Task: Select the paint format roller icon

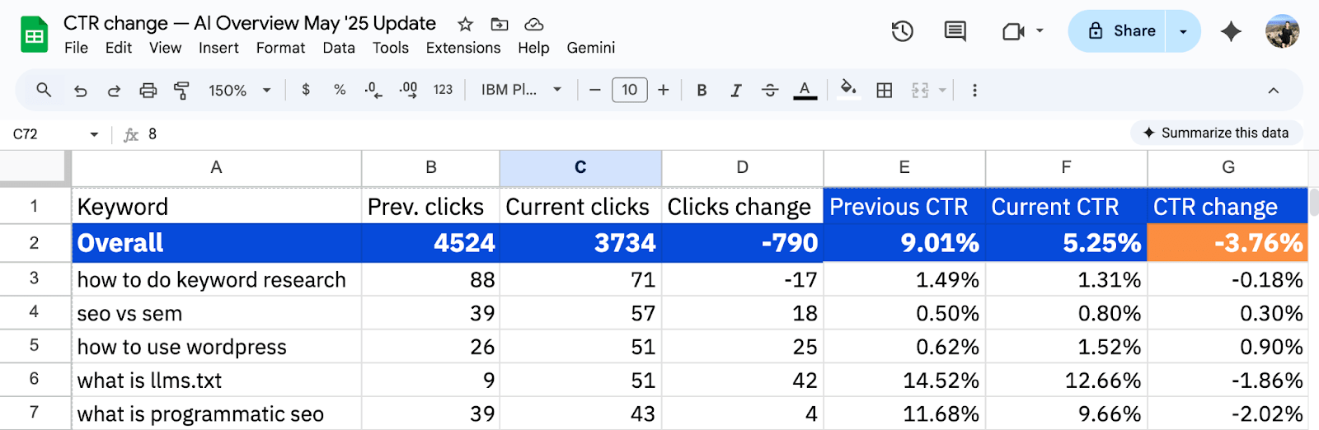Action: coord(181,91)
